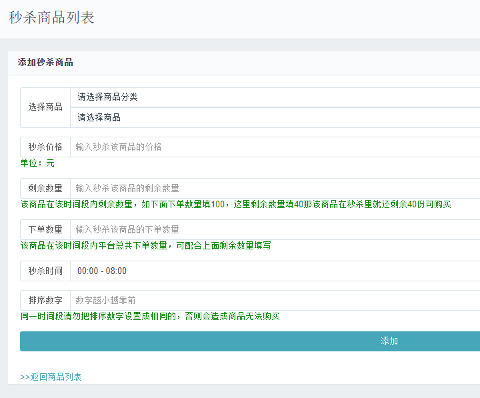The image size is (480, 398).
Task: Click the green hint below 剩余数量 field
Action: click(x=235, y=204)
